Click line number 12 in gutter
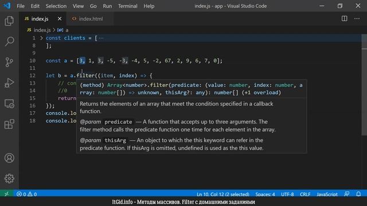Image resolution: width=367 pixels, height=206 pixels. (x=33, y=76)
